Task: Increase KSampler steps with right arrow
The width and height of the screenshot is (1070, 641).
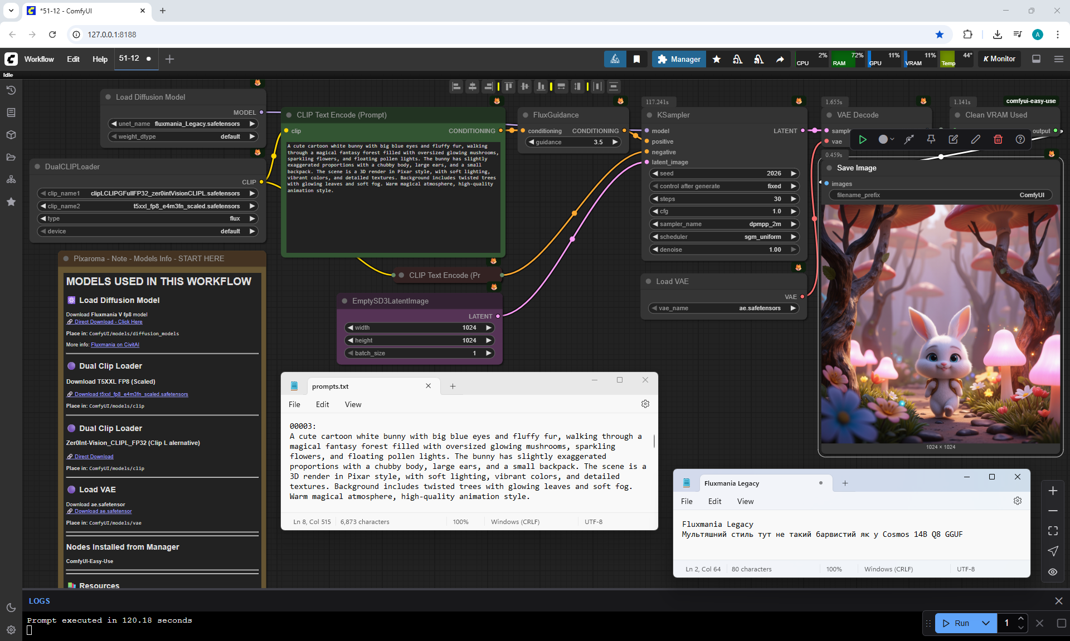Action: tap(793, 199)
